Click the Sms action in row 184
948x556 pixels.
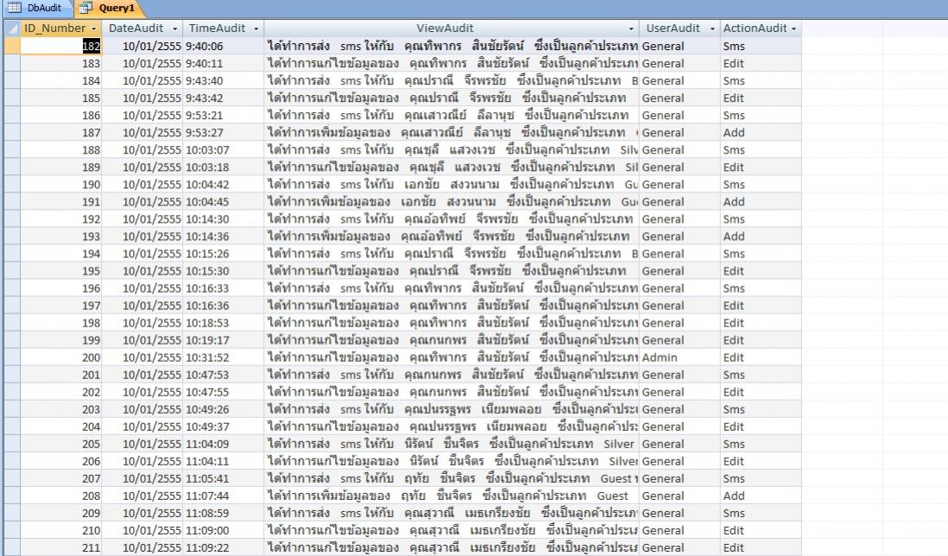[761, 80]
